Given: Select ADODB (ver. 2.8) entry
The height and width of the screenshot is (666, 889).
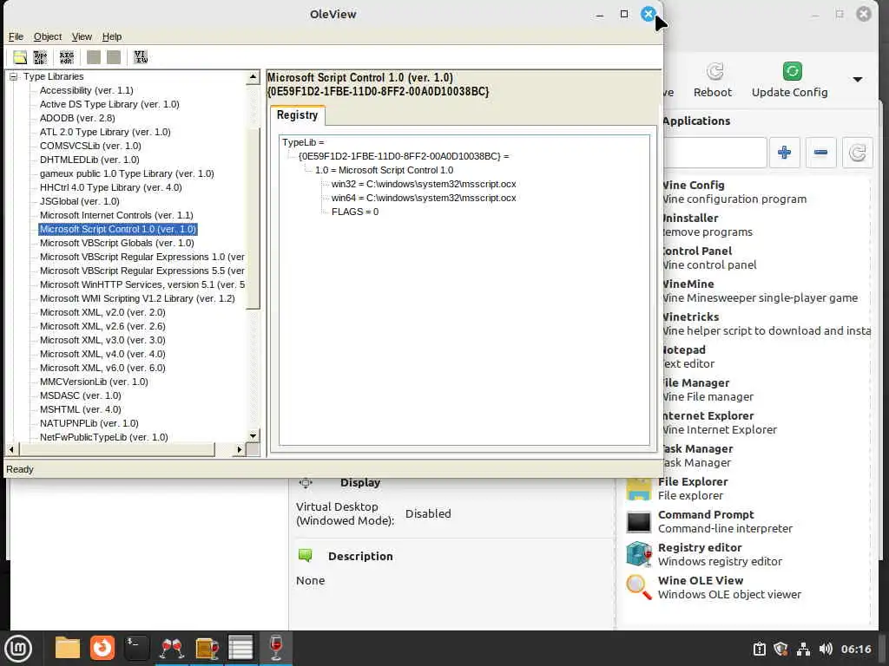Looking at the screenshot, I should 77,118.
